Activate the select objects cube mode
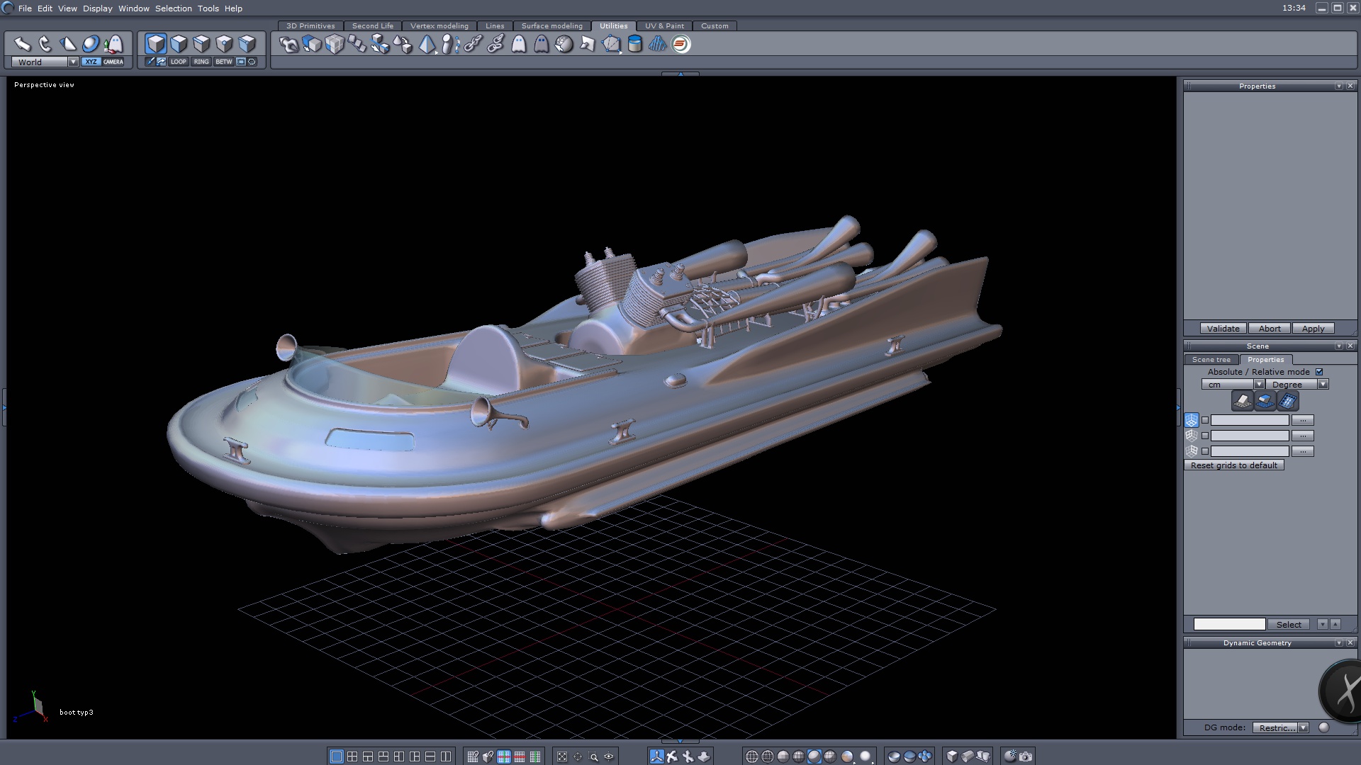 pyautogui.click(x=156, y=44)
